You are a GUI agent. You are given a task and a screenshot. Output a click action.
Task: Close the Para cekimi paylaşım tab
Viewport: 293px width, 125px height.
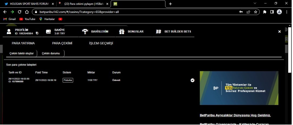coord(107,4)
